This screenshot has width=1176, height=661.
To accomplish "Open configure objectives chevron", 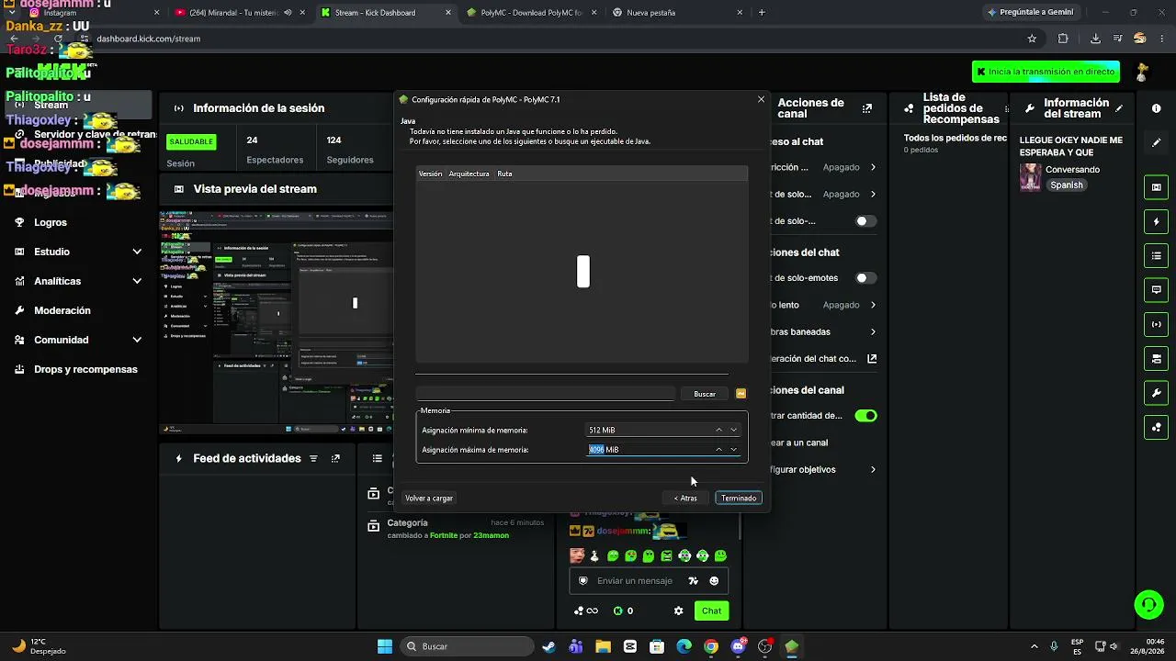I will [873, 469].
